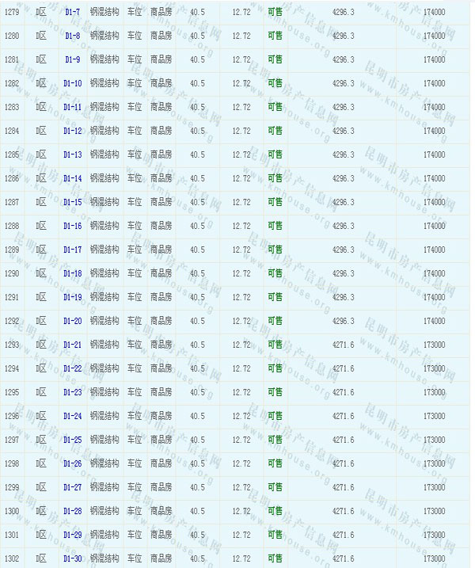Select the D1-12 unit link
This screenshot has height=568, width=475.
72,131
